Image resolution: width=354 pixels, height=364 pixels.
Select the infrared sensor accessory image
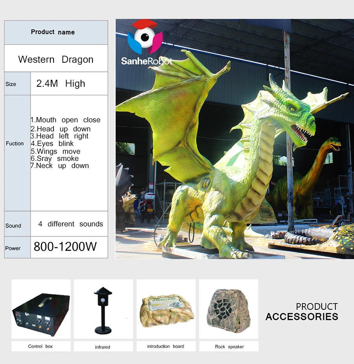[103, 310]
